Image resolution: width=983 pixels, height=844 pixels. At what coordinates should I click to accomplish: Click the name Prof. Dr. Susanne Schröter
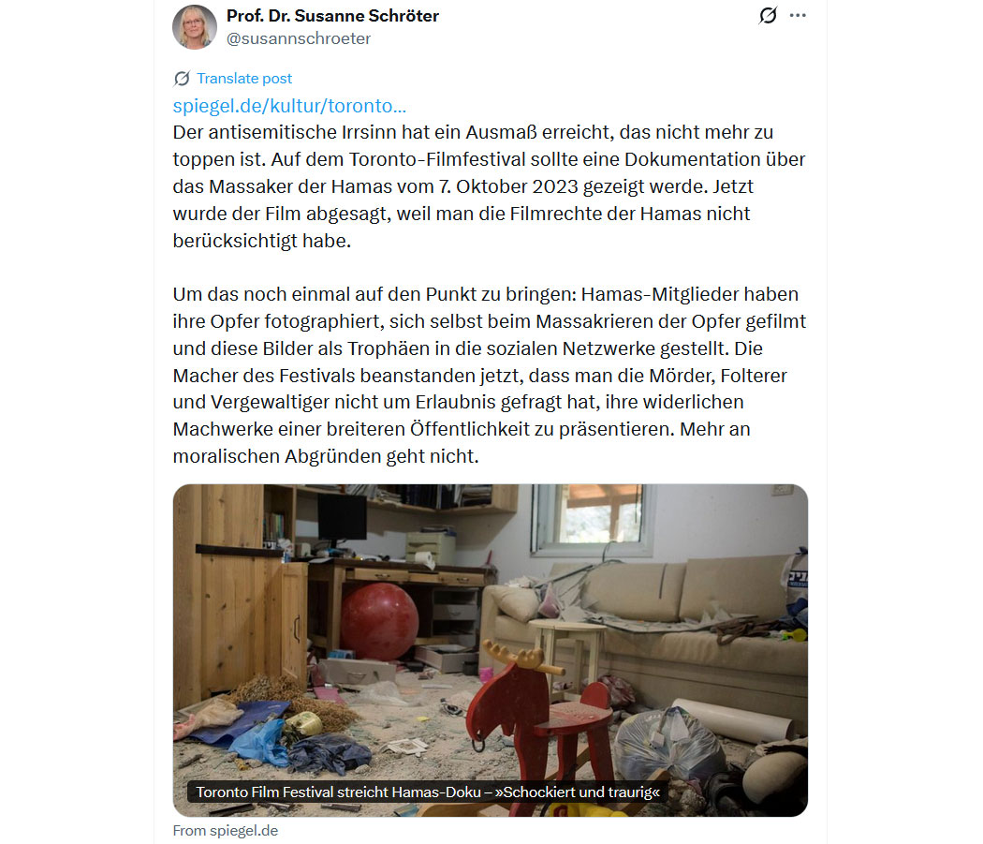tap(332, 16)
